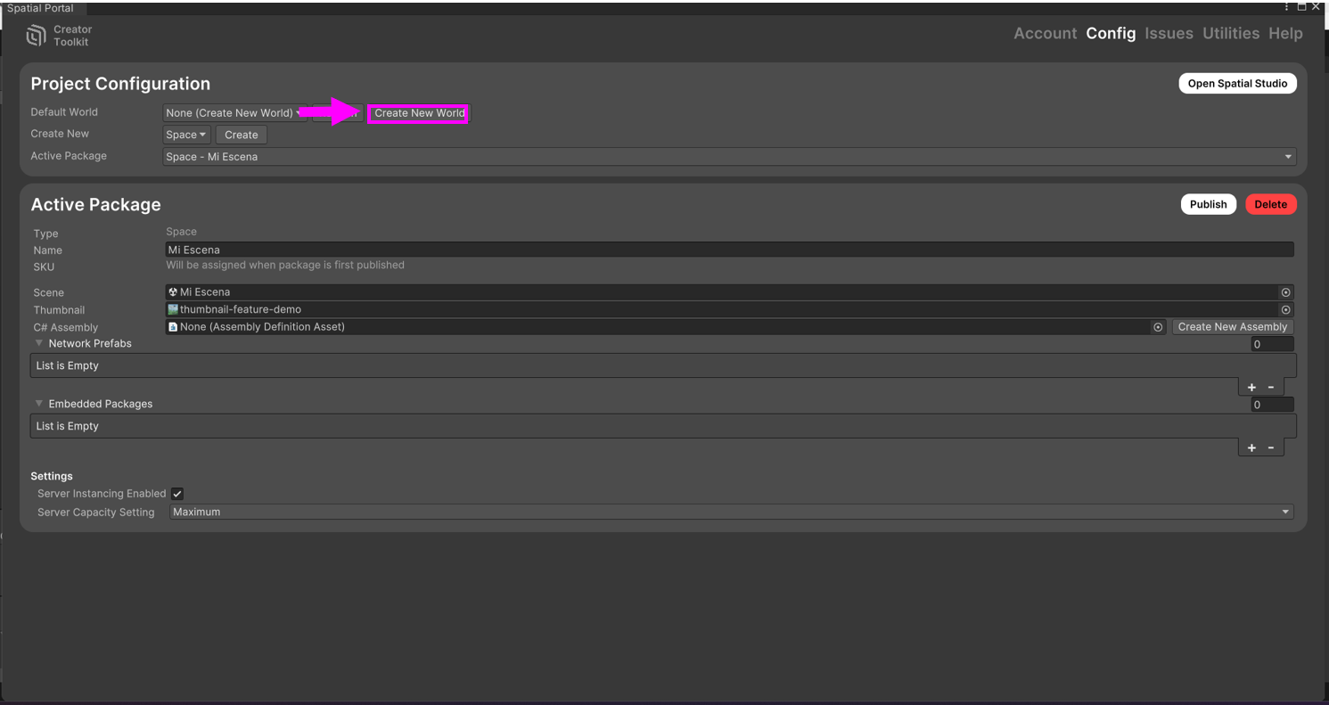Click the 'Active Package' section heading

(x=95, y=204)
